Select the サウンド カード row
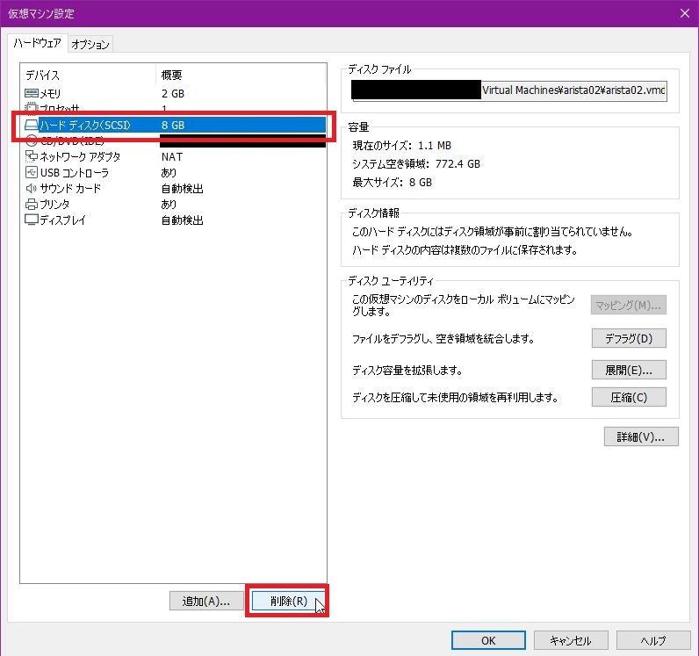The width and height of the screenshot is (699, 656). click(x=173, y=188)
